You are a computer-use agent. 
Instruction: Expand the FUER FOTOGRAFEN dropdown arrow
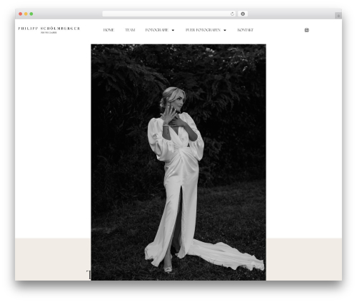[225, 30]
